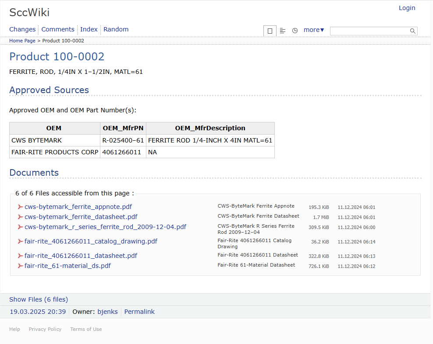Screen dimensions: 433x344
Task: Open owner bjenks profile link
Action: pos(107,312)
